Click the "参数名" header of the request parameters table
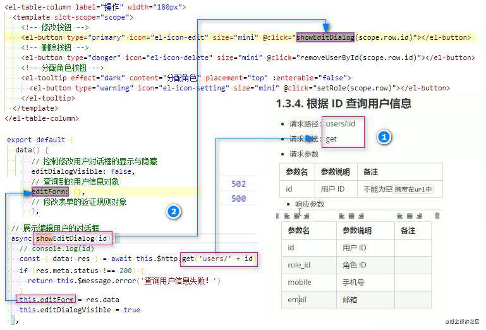Image resolution: width=486 pixels, height=330 pixels. [x=297, y=172]
